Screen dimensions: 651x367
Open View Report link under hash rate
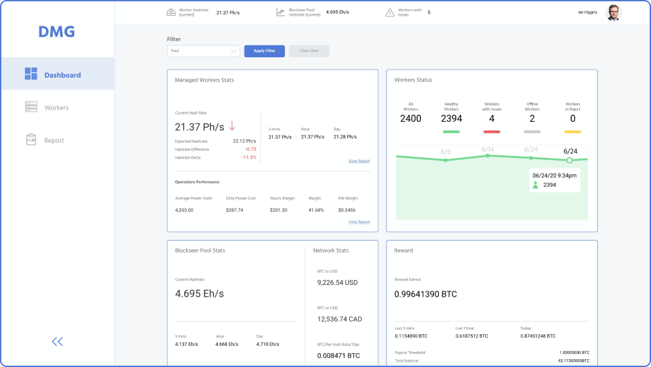tap(359, 161)
